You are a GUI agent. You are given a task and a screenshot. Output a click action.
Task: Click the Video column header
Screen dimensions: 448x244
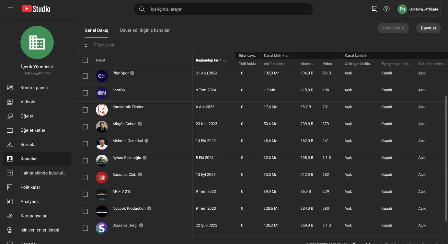[x=327, y=64]
